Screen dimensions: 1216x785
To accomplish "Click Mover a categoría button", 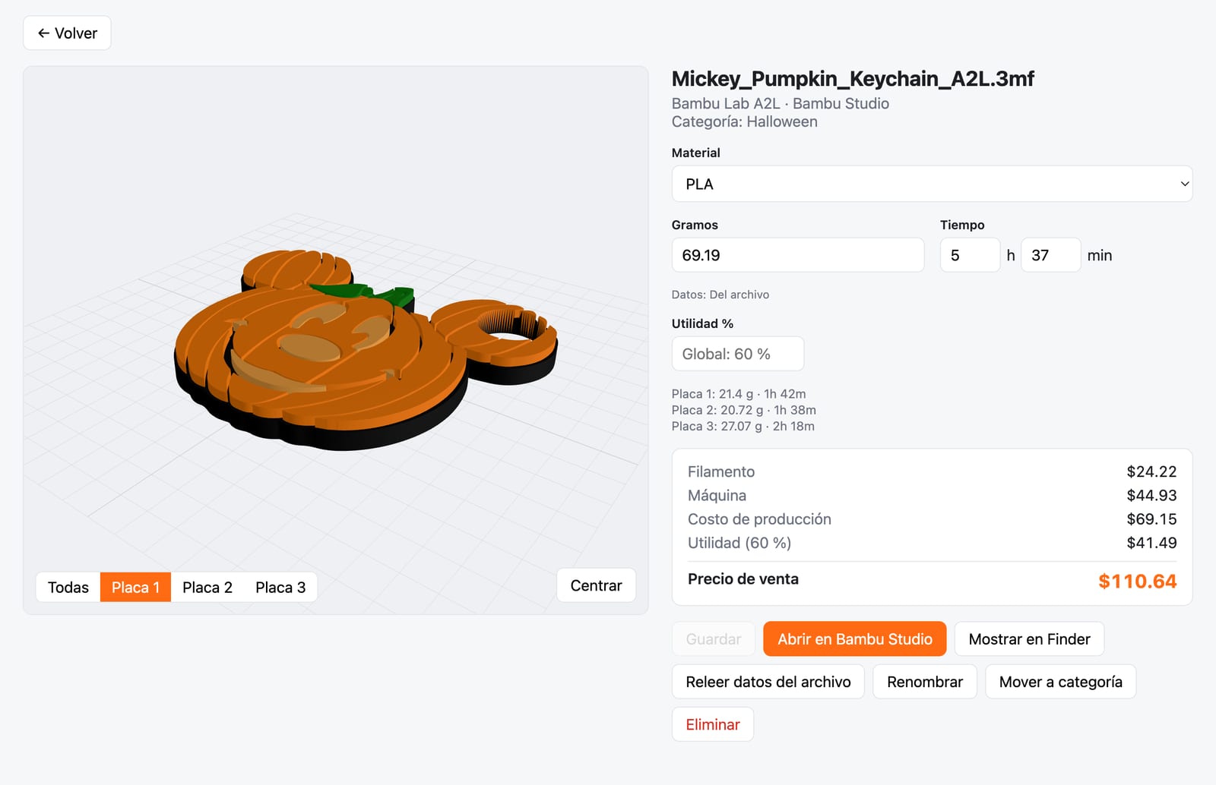I will point(1060,682).
